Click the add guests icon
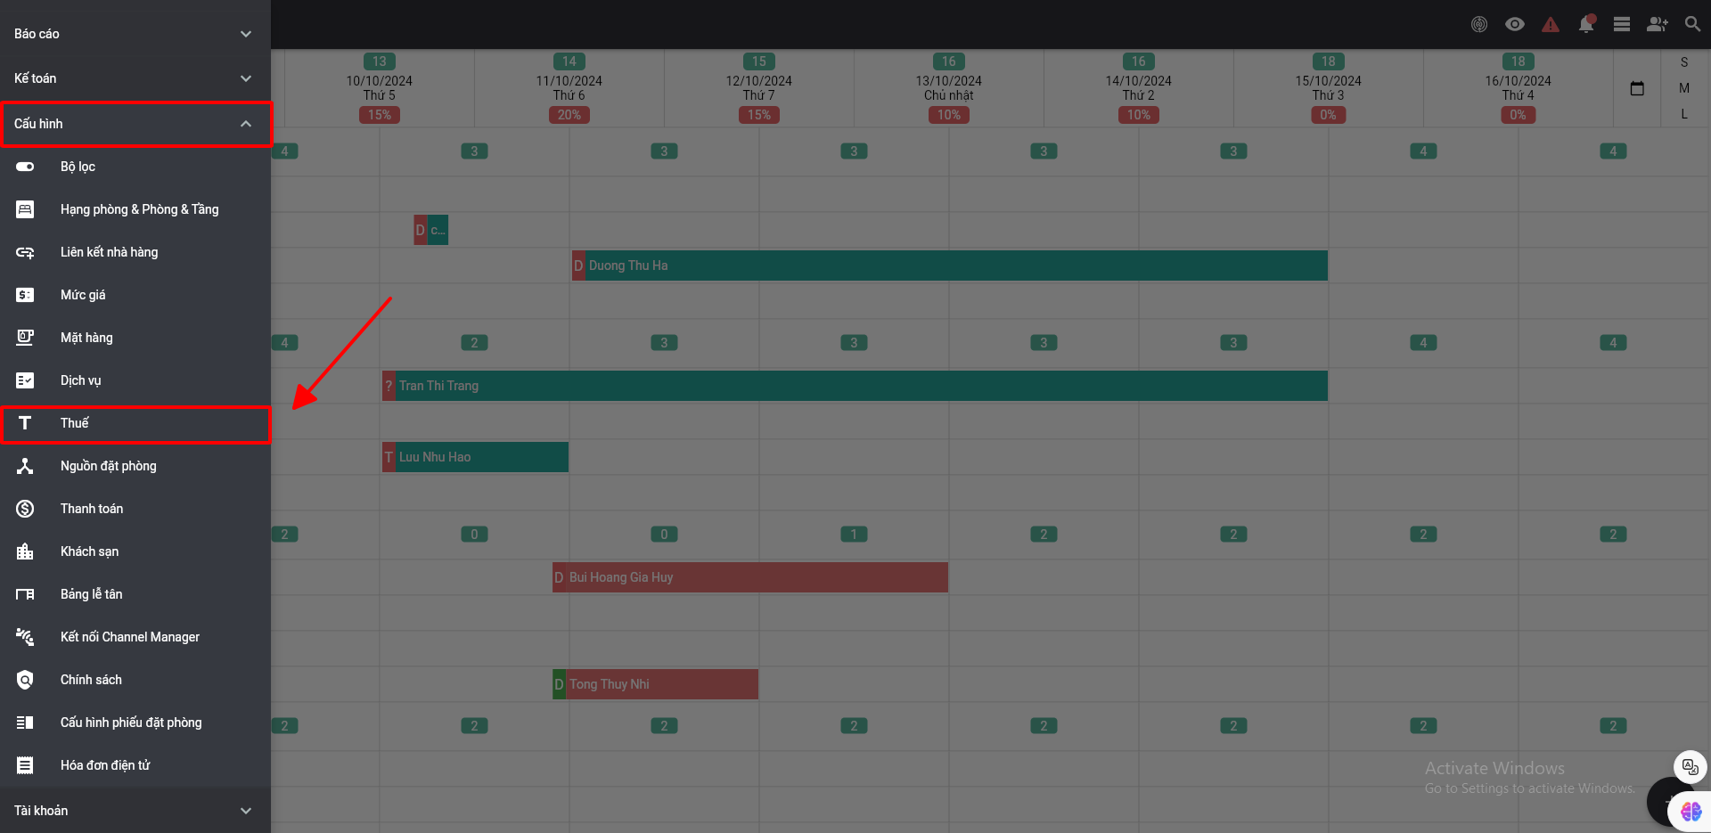The height and width of the screenshot is (833, 1711). point(1658,24)
